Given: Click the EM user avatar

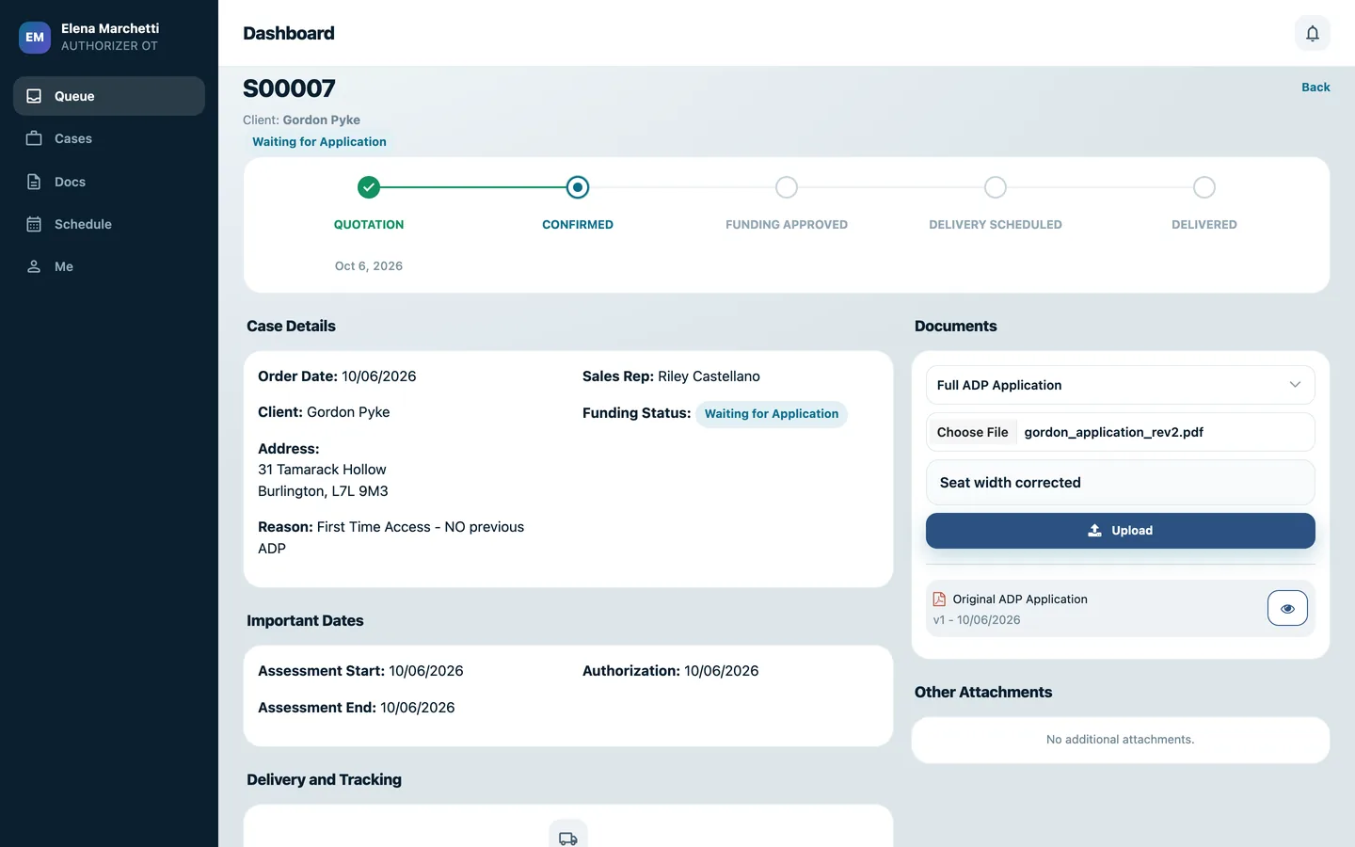Looking at the screenshot, I should [35, 38].
